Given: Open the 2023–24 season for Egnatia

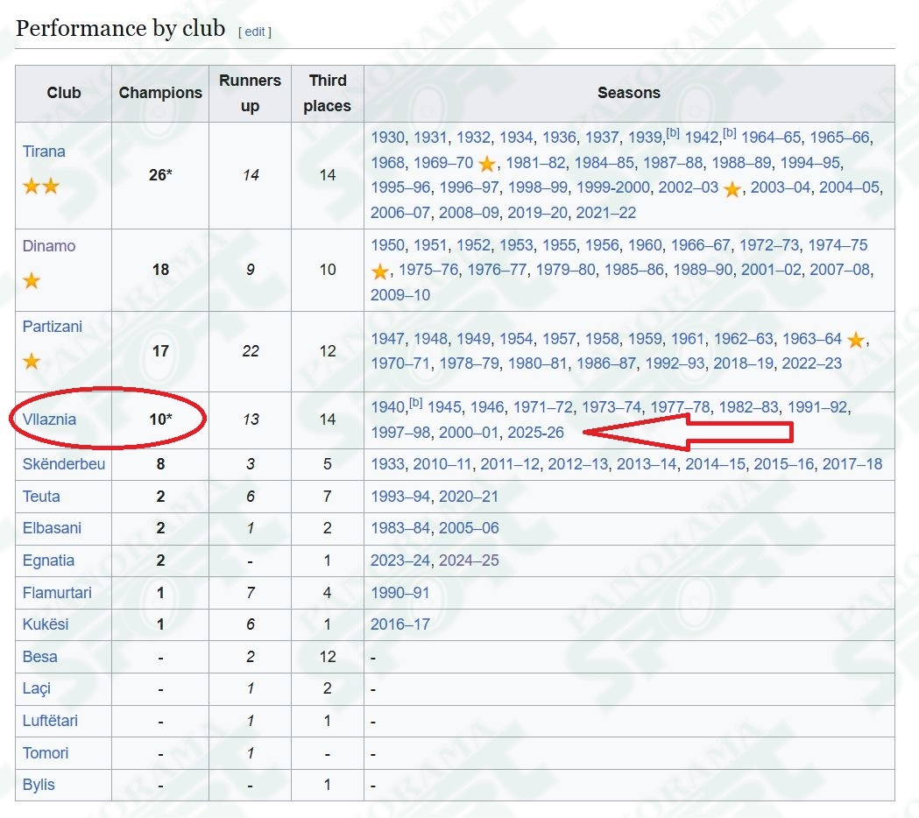Looking at the screenshot, I should tap(401, 561).
